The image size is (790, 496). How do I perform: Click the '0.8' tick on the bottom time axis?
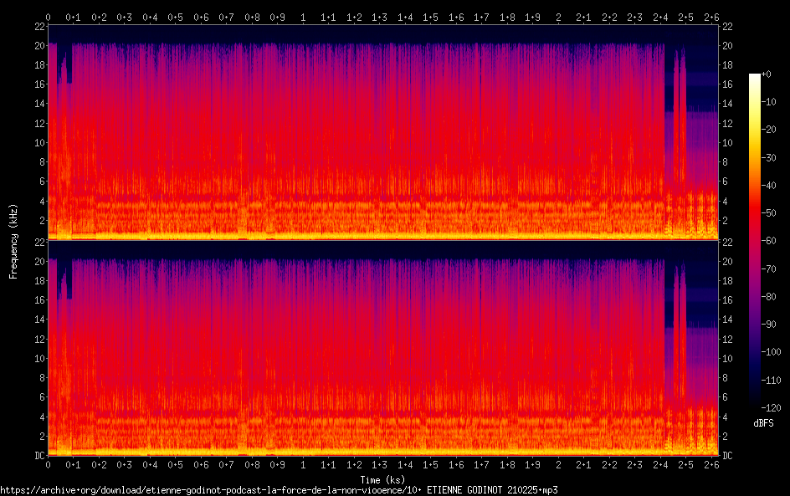[252, 465]
